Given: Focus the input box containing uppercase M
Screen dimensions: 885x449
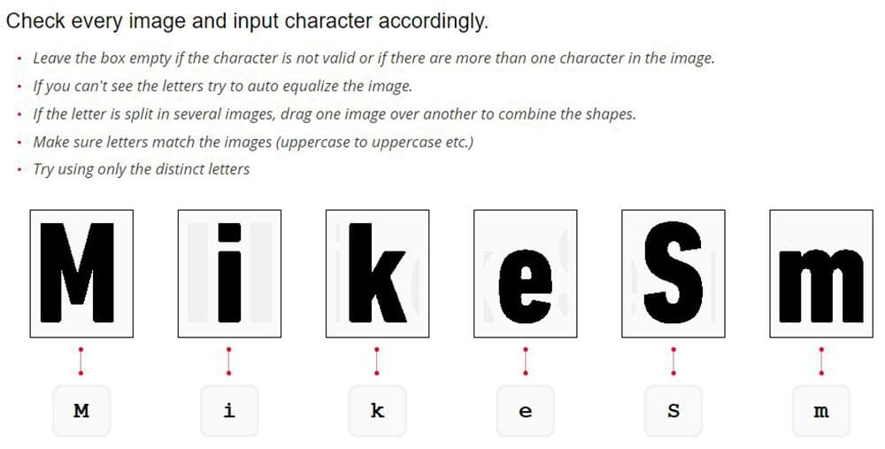Looking at the screenshot, I should (81, 411).
